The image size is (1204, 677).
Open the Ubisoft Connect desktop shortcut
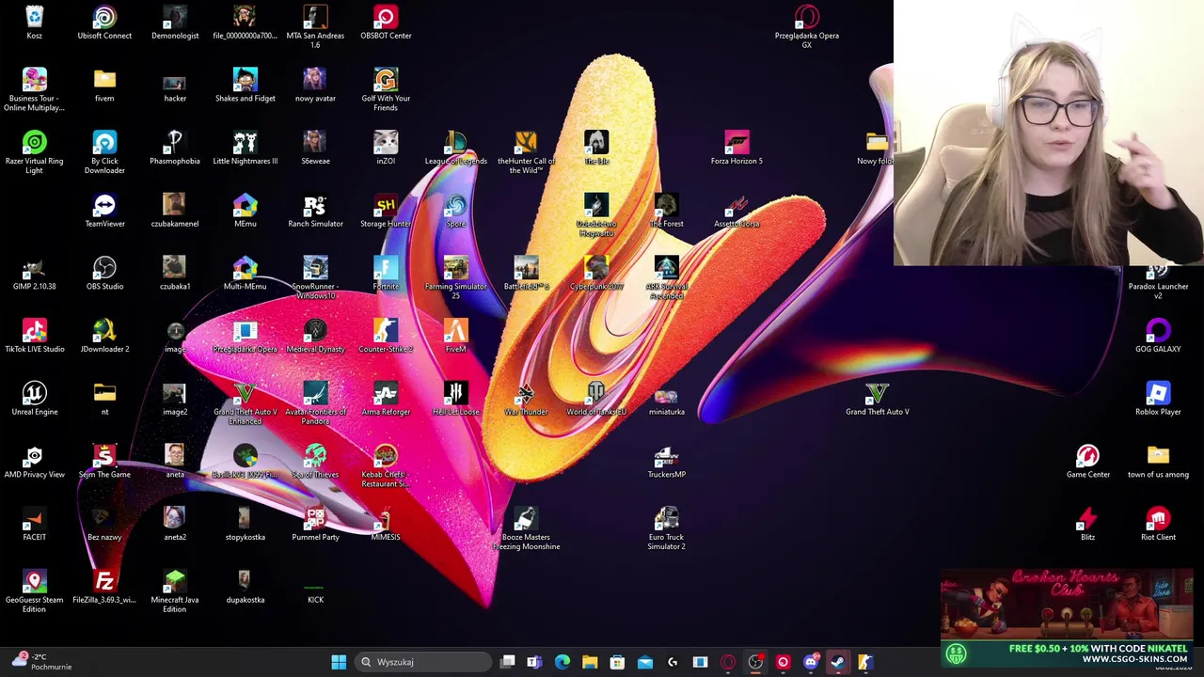[104, 24]
